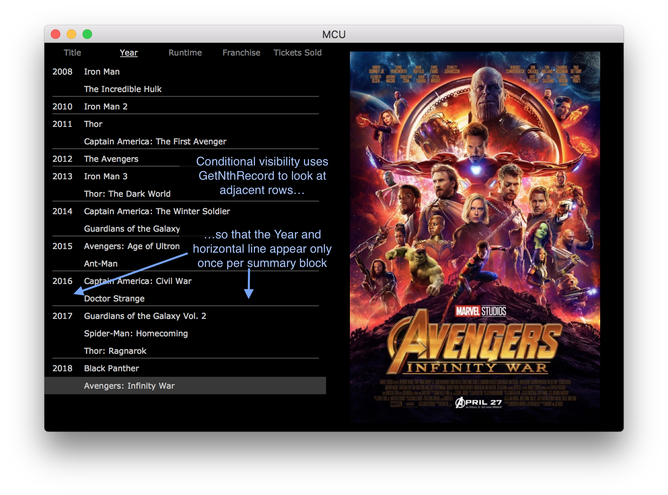Select Captain America: The First Avenger
Image resolution: width=668 pixels, height=495 pixels.
[x=155, y=142]
